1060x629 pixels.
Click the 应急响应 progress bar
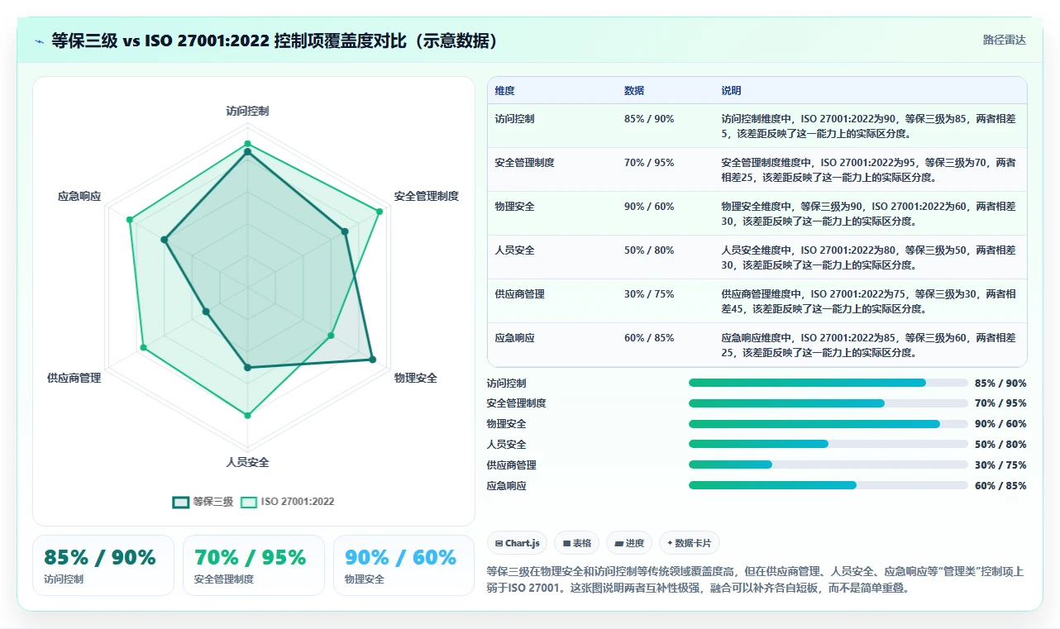coord(828,485)
